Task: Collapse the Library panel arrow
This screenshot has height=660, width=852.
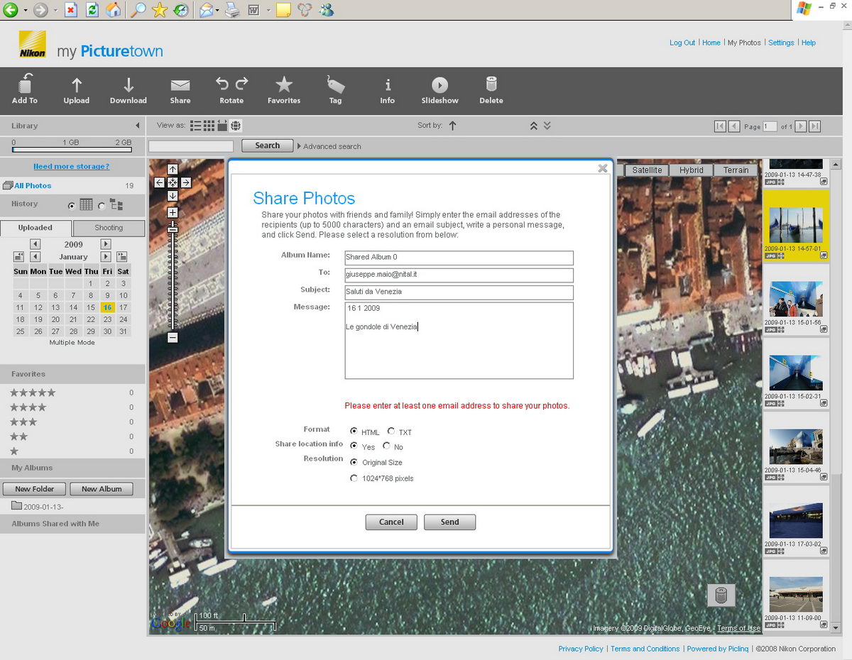Action: 138,126
